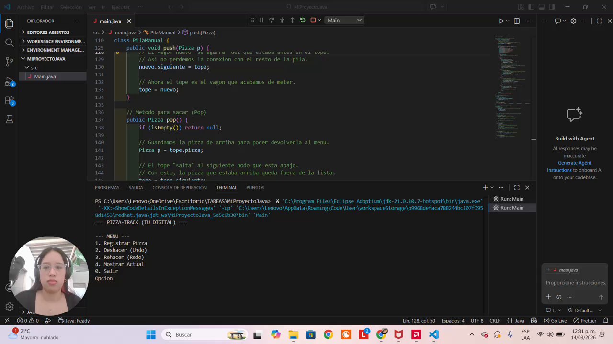This screenshot has height=344, width=613.
Task: Open the remote window indicator in status bar
Action: pos(7,321)
